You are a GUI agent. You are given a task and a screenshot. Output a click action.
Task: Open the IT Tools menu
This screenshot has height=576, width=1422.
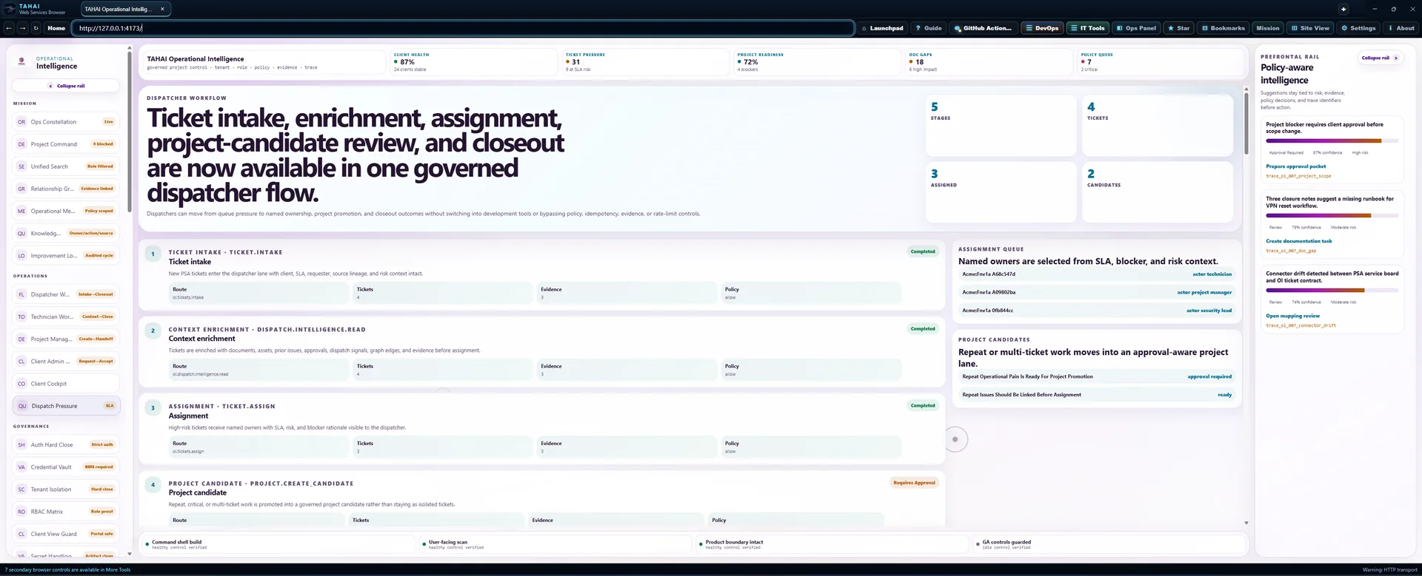tap(1088, 28)
